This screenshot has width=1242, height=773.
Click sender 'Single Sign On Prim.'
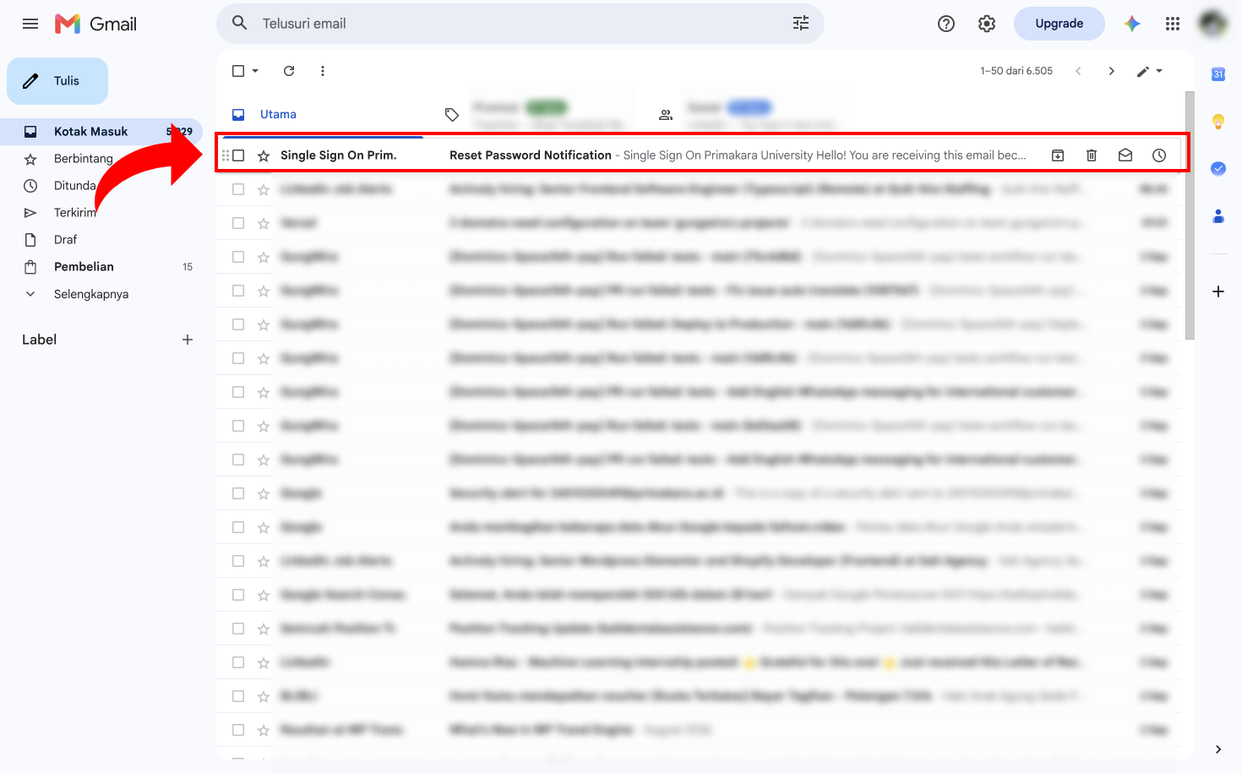click(x=338, y=155)
